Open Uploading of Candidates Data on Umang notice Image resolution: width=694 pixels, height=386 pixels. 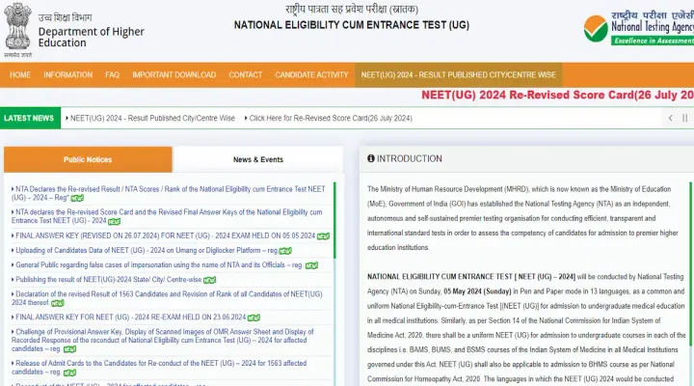pyautogui.click(x=147, y=250)
